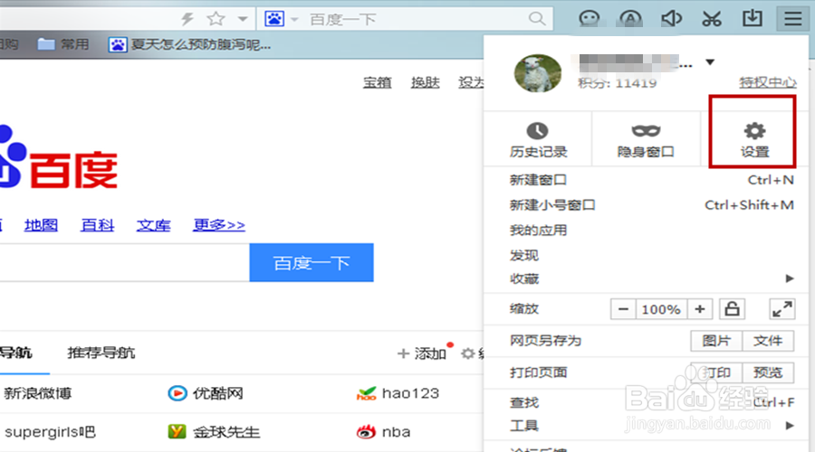Save webpage as 图片
Image resolution: width=815 pixels, height=452 pixels.
716,341
